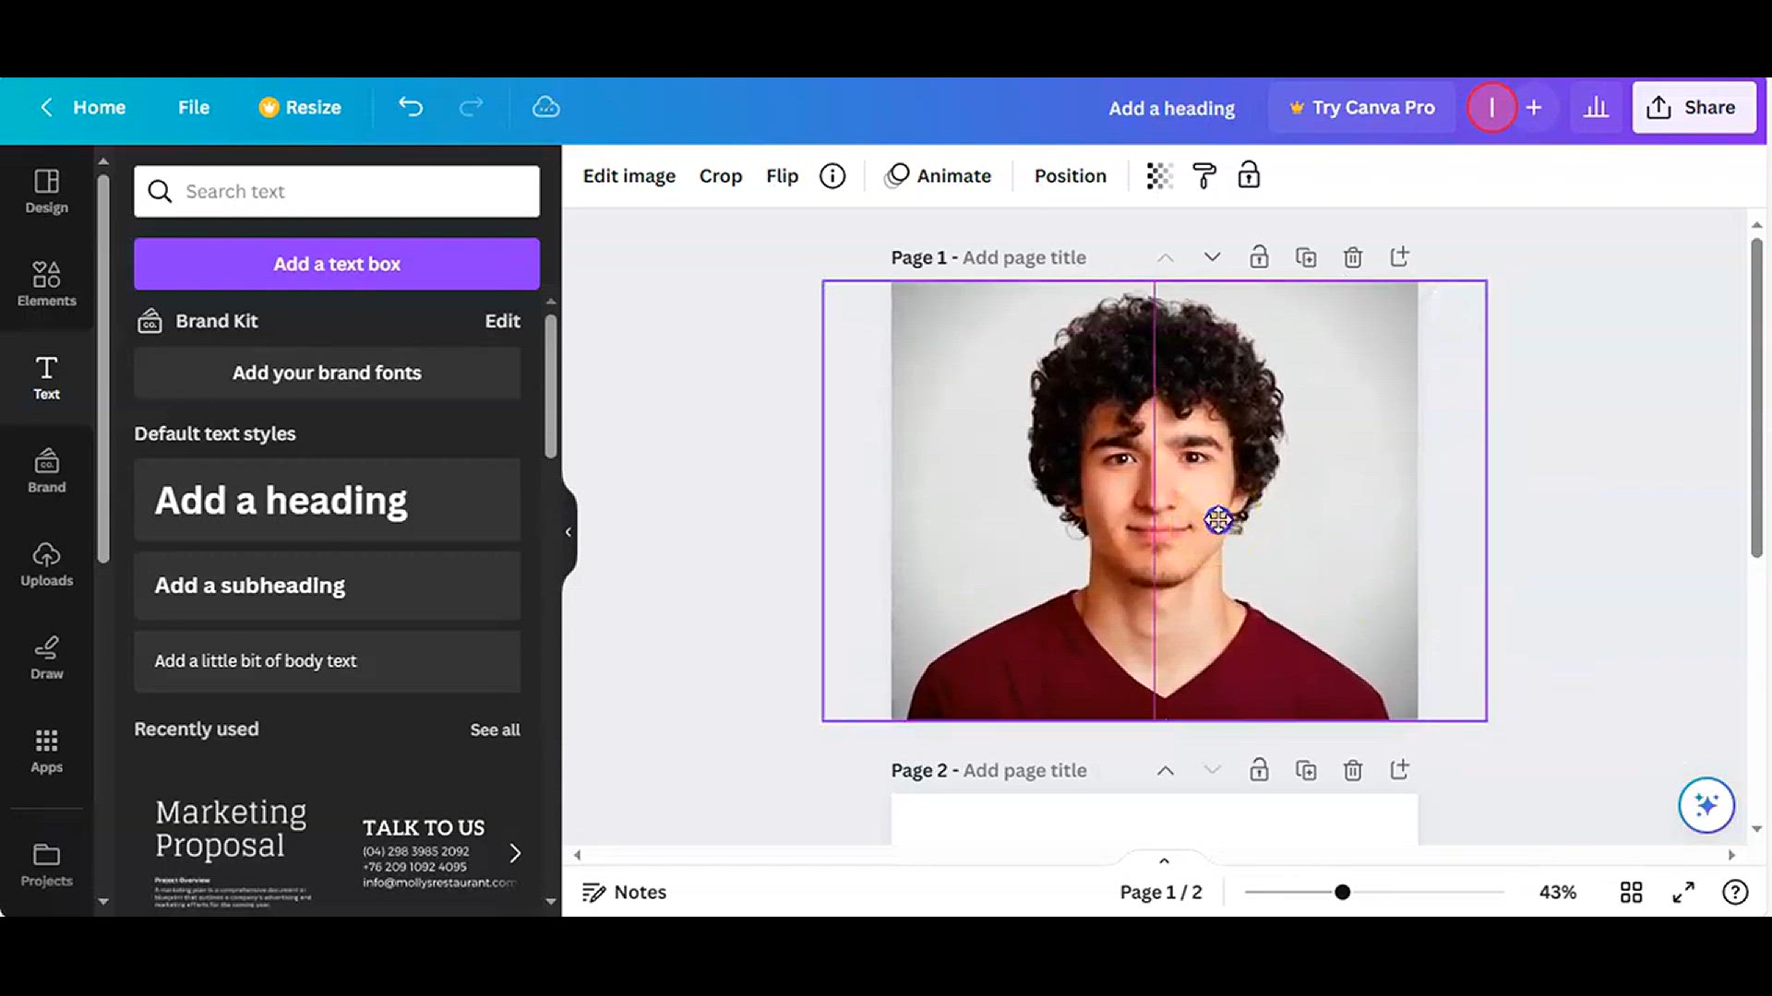Open the Canva magic assistant button
1772x996 pixels.
pos(1706,805)
